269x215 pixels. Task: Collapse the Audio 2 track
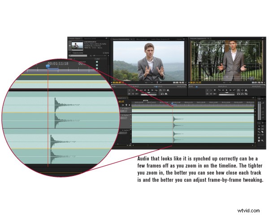click(x=123, y=130)
